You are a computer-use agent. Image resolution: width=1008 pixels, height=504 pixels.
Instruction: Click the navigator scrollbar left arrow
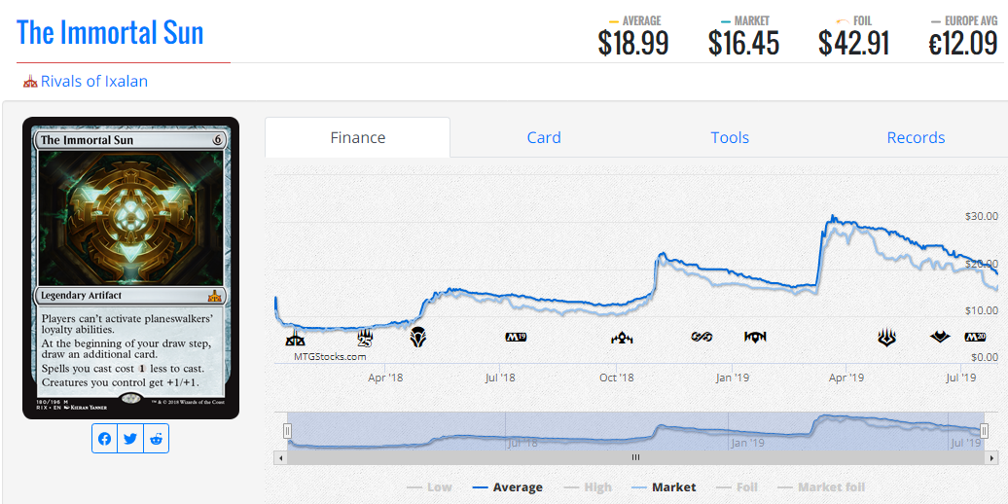pyautogui.click(x=281, y=457)
